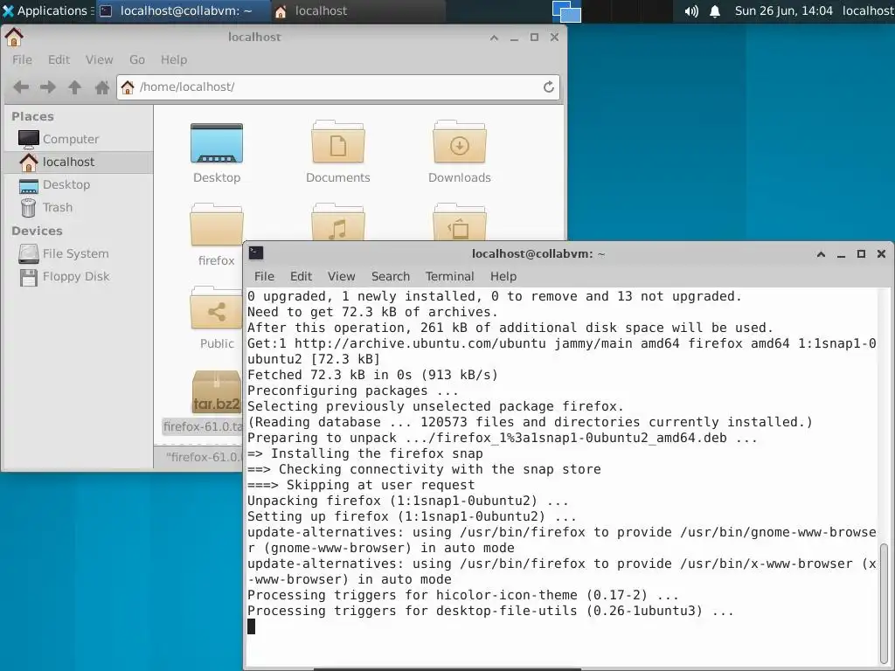This screenshot has height=671, width=895.
Task: Roll up the terminal window with the up-arrow button
Action: point(821,254)
